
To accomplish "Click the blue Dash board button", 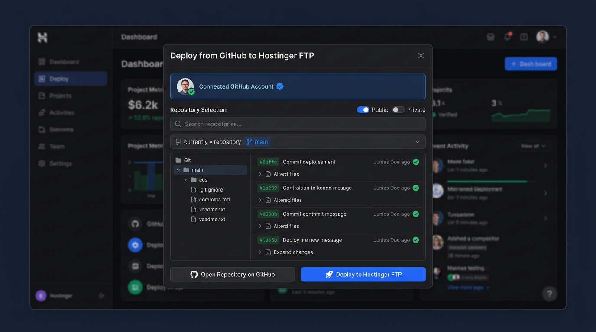I will pyautogui.click(x=531, y=64).
